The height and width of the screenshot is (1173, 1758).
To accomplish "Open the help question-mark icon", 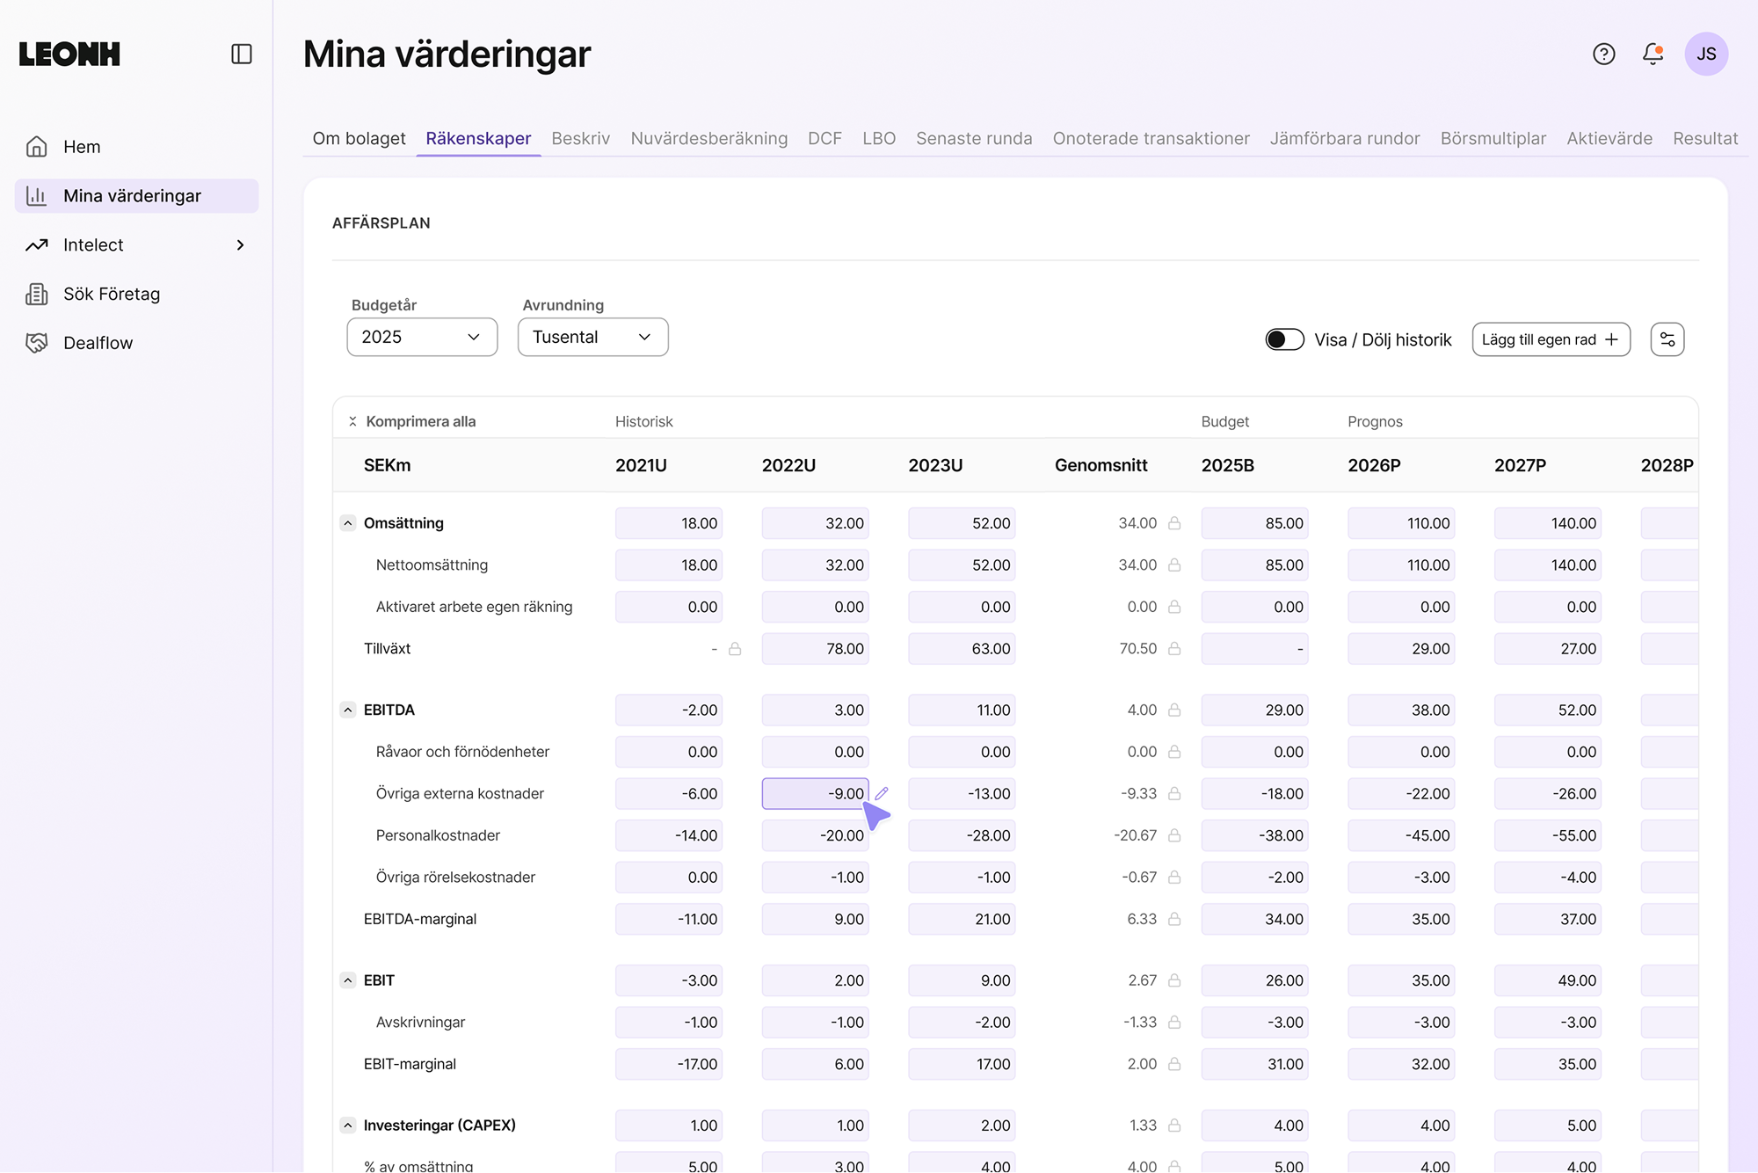I will pos(1603,54).
